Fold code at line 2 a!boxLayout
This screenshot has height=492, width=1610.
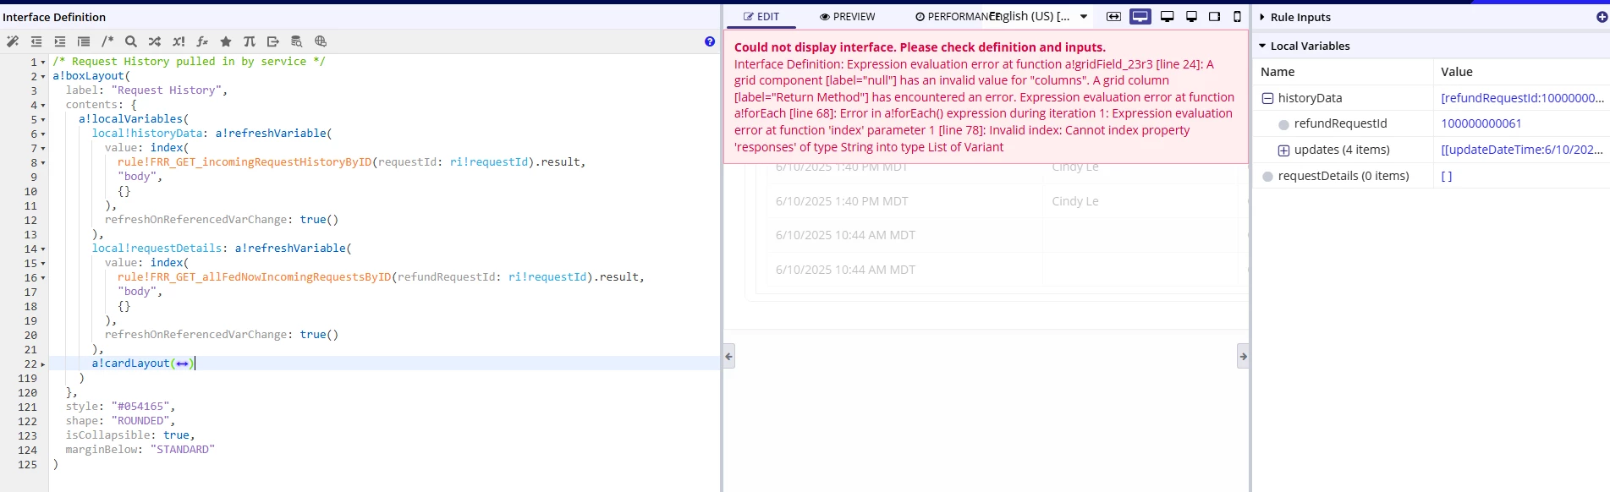click(x=43, y=76)
